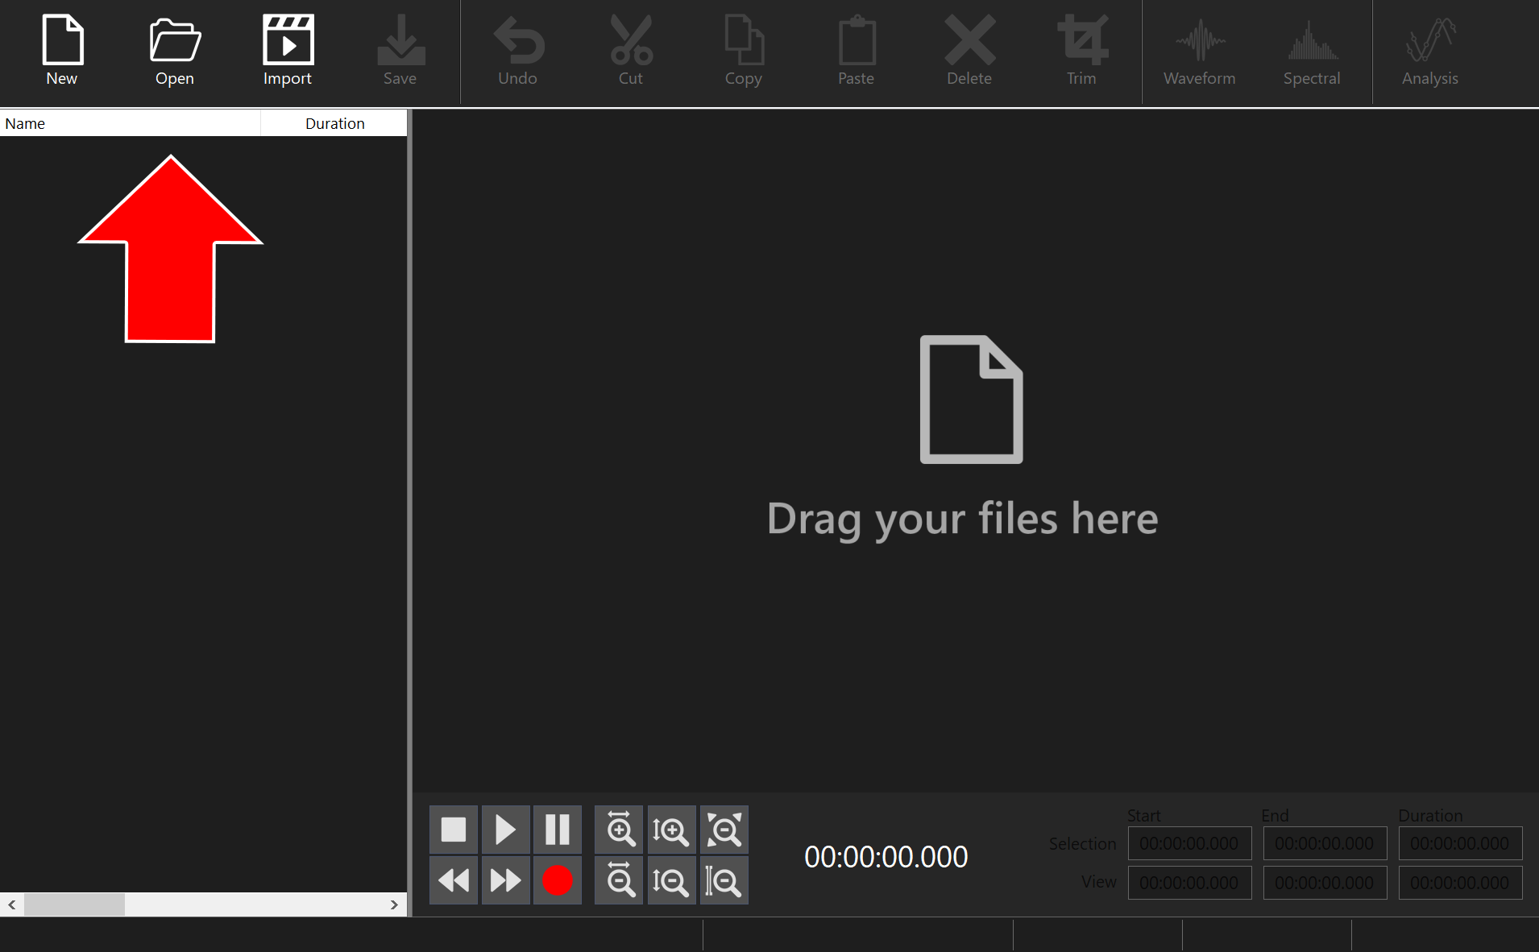Cut selection with the scissors icon

click(631, 51)
